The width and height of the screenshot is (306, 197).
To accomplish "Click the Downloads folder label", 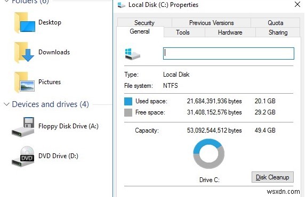I will click(54, 52).
